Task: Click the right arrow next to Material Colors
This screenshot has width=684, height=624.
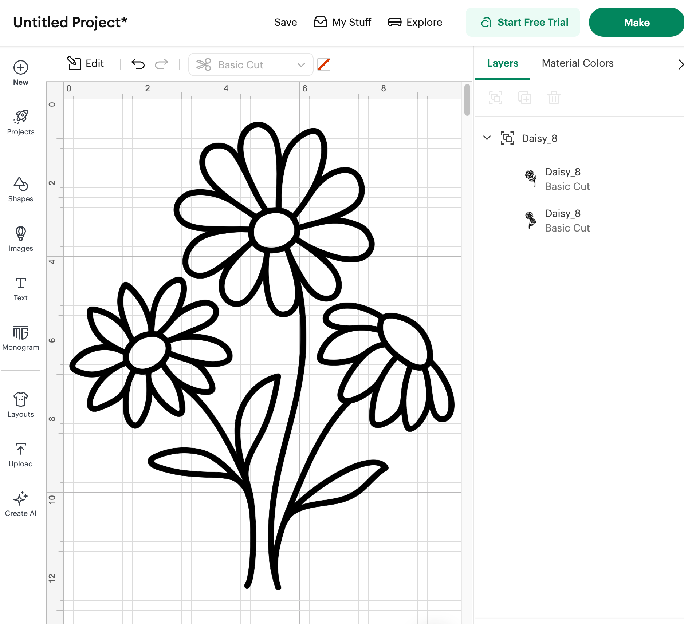Action: 680,64
